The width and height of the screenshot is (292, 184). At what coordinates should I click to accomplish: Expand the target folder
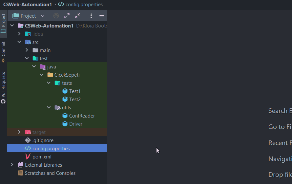(x=19, y=132)
